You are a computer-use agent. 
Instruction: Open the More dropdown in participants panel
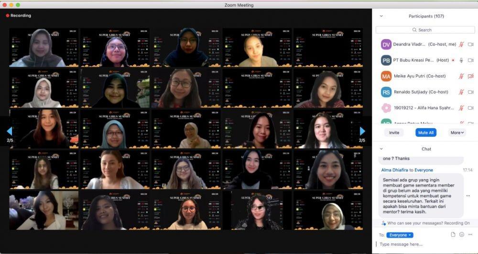click(457, 133)
